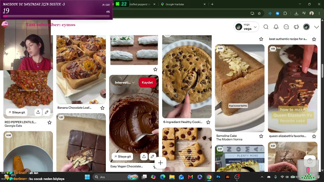Screen dimensions: 324x182
Task: Edit the chocolate frosting pin
Action: coord(152,156)
